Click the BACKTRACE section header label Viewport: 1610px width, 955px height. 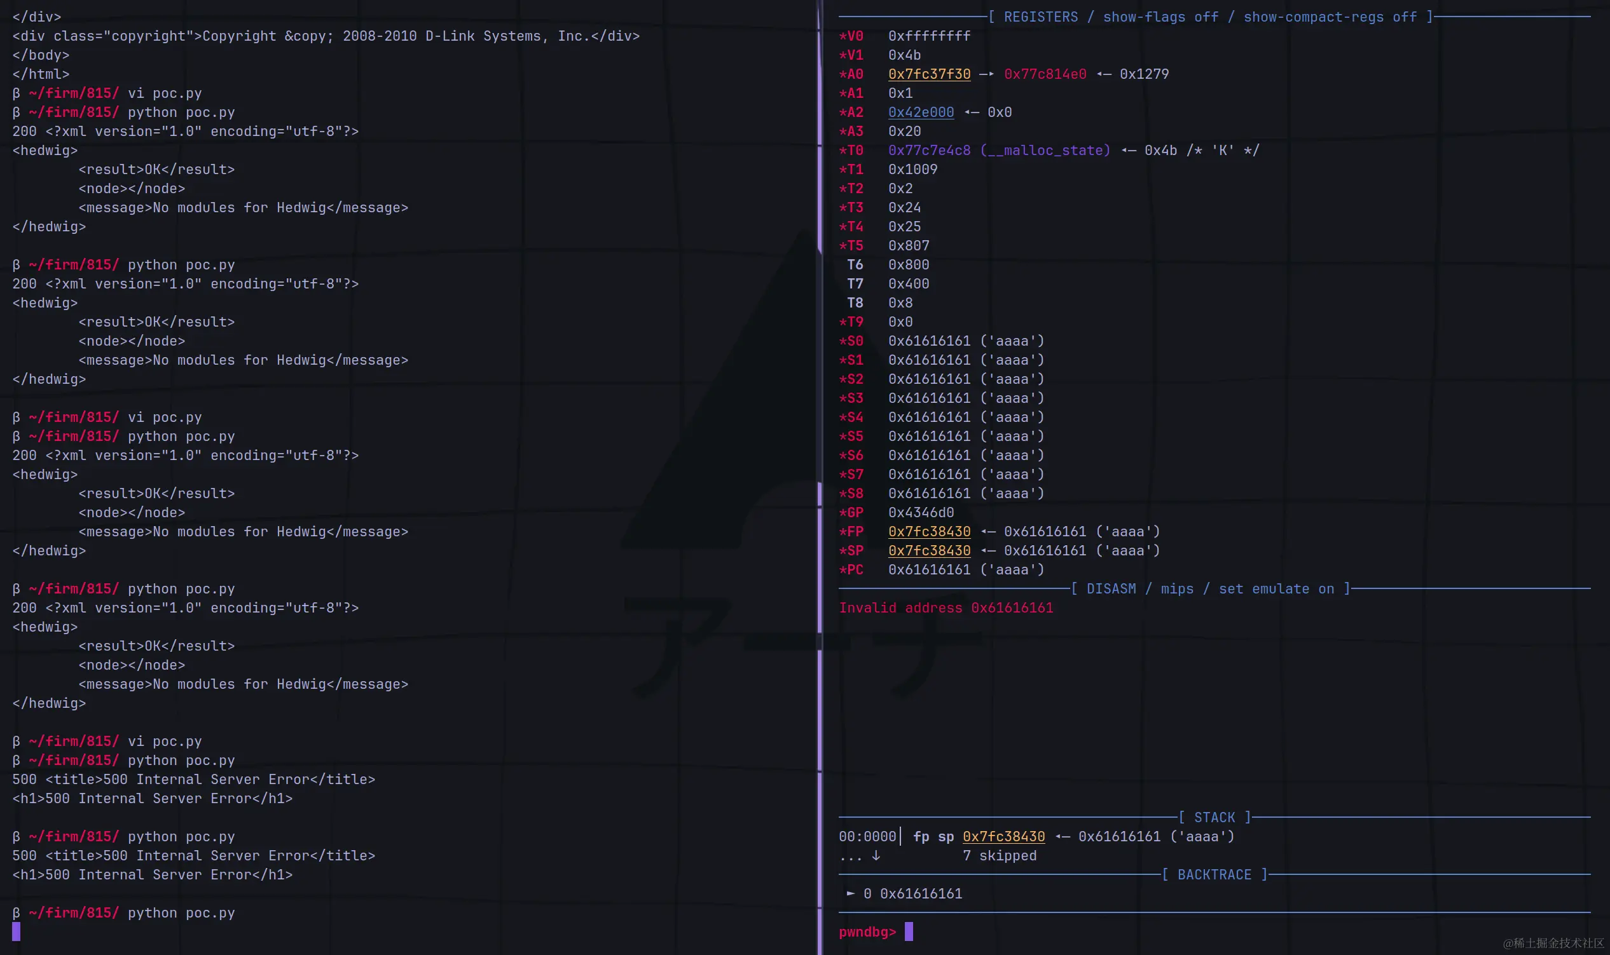1214,874
